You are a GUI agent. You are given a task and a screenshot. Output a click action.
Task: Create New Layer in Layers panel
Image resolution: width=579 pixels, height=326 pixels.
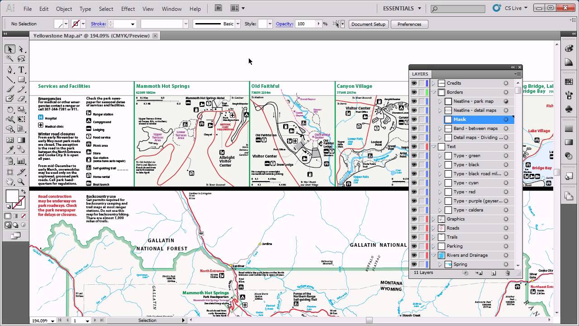(x=494, y=273)
